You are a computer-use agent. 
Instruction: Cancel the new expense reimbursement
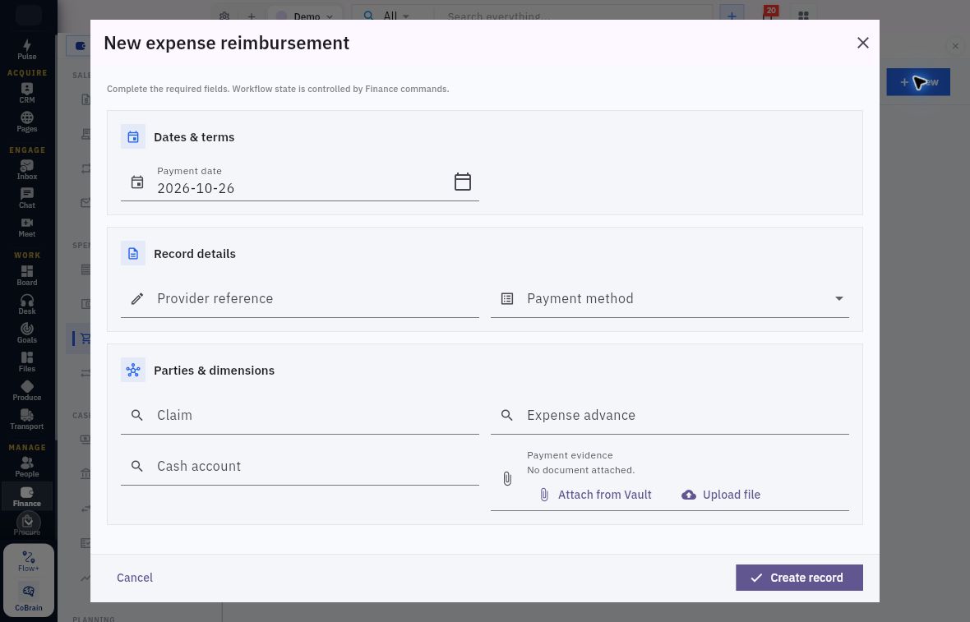pyautogui.click(x=134, y=578)
